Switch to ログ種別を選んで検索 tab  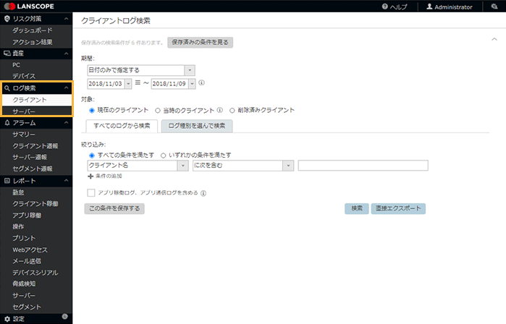196,126
